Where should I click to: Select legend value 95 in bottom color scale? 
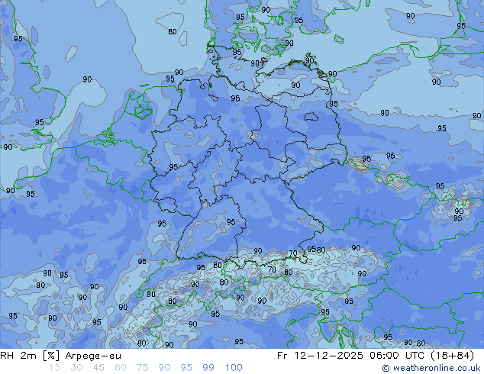click(x=186, y=368)
